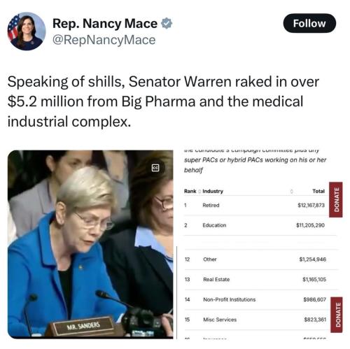Click the $12,167,873 total amount
The height and width of the screenshot is (349, 350).
pos(311,205)
